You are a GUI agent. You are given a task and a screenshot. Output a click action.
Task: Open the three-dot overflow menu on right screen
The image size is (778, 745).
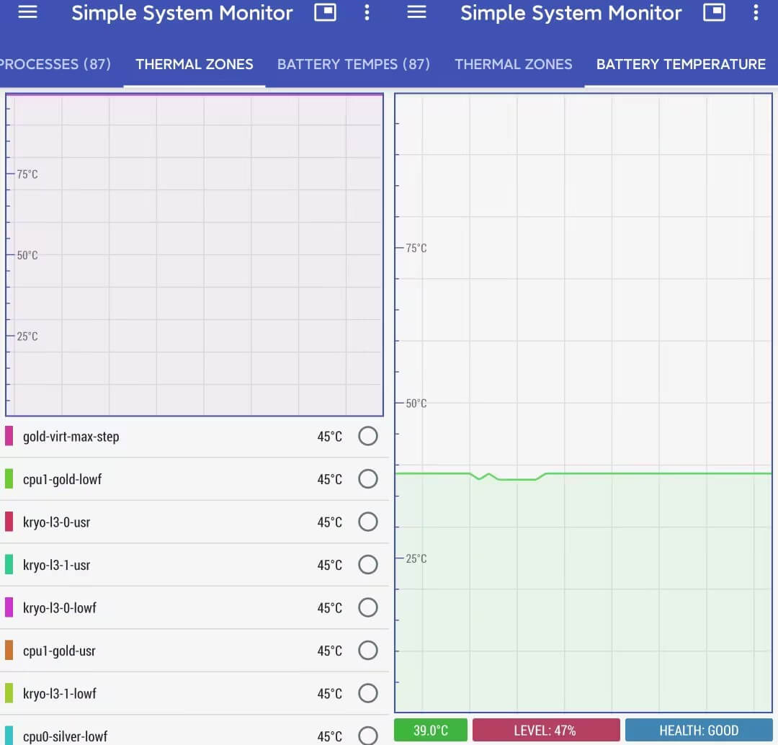click(756, 13)
